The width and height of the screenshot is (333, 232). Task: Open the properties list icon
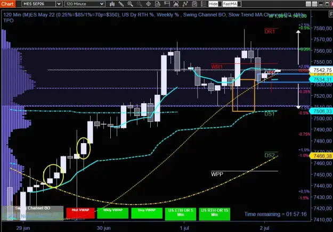click(204, 4)
